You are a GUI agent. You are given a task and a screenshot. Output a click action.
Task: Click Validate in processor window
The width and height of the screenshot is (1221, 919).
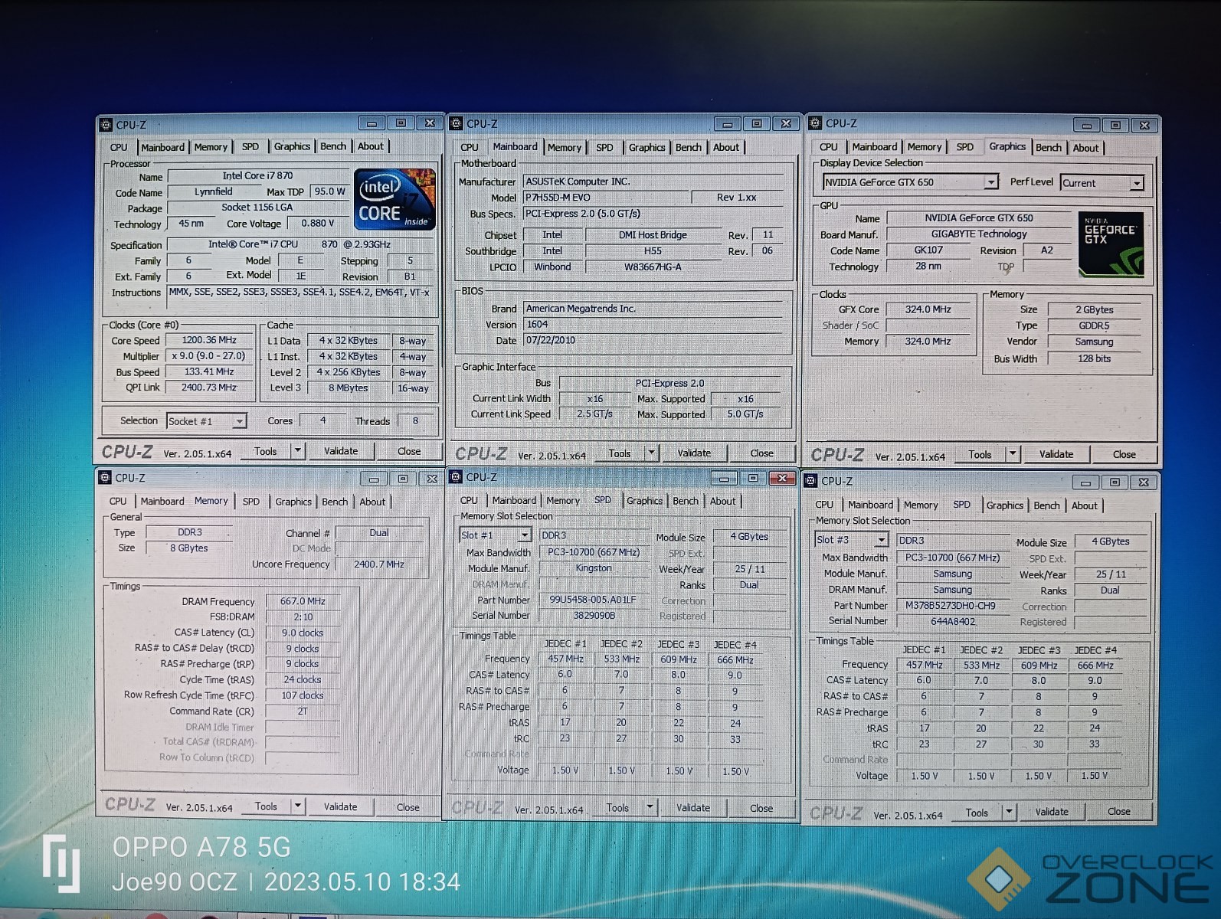(341, 451)
